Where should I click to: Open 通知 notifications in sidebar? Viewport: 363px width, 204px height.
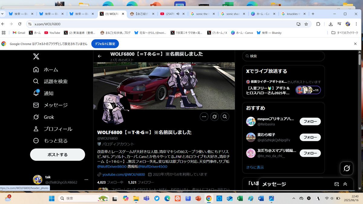pyautogui.click(x=43, y=93)
